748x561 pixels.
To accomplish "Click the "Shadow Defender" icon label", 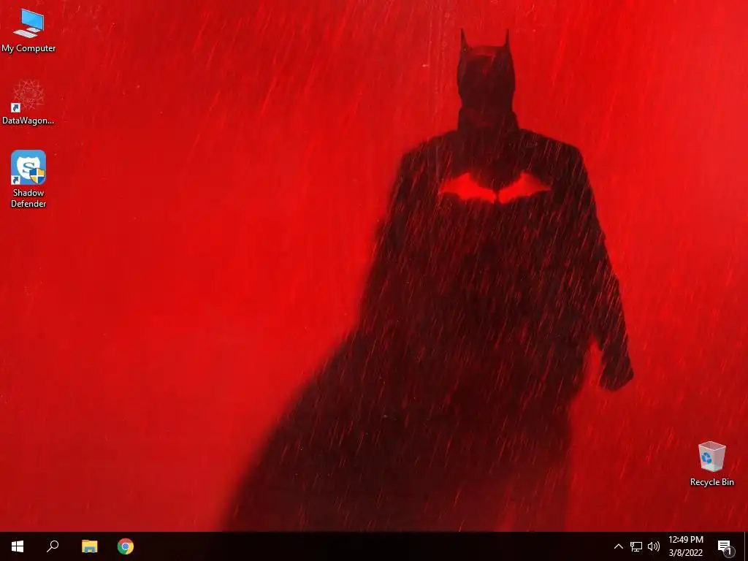I will point(28,198).
